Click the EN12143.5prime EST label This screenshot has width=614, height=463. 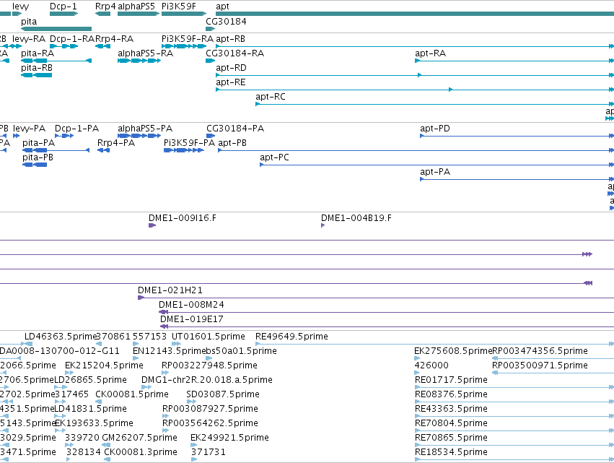point(169,351)
